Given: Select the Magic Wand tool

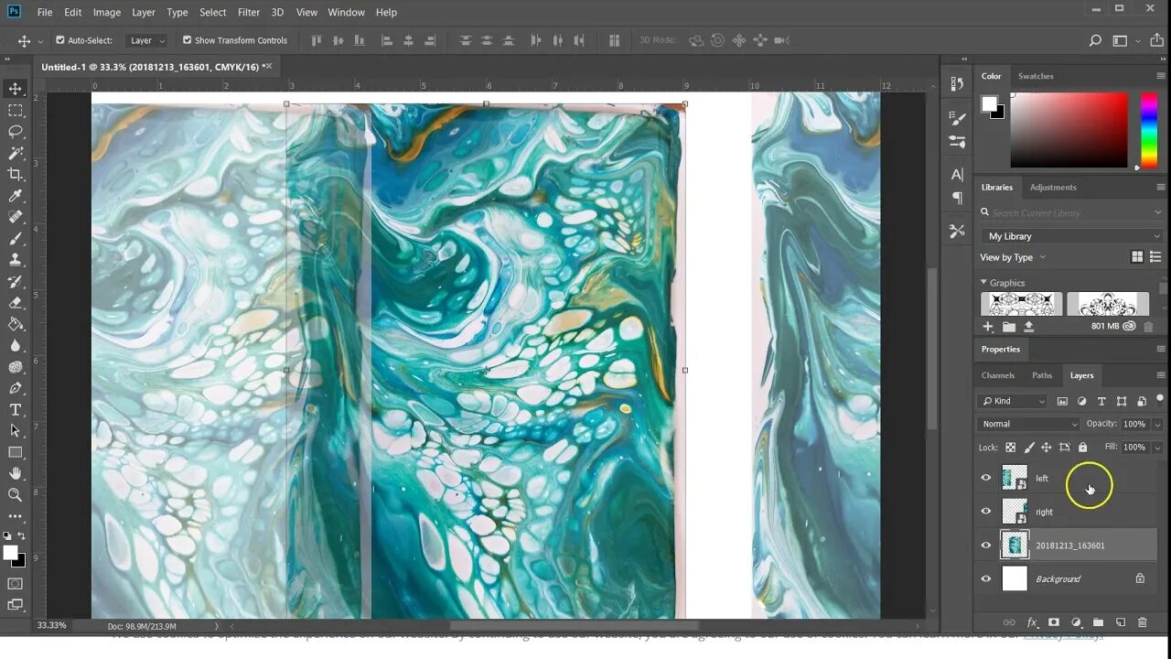Looking at the screenshot, I should (x=16, y=153).
